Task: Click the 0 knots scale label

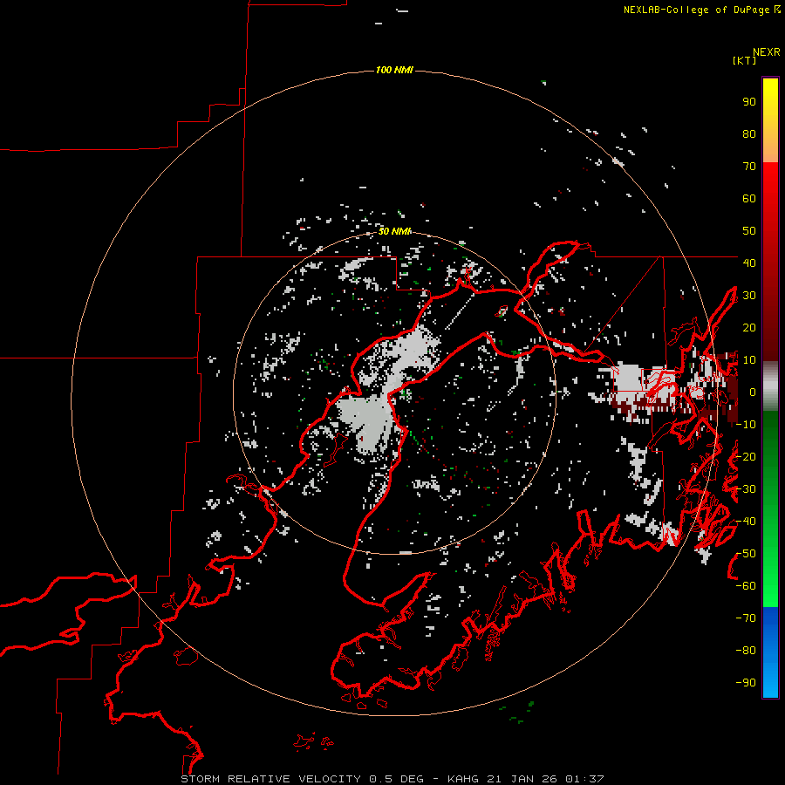Action: pos(752,392)
